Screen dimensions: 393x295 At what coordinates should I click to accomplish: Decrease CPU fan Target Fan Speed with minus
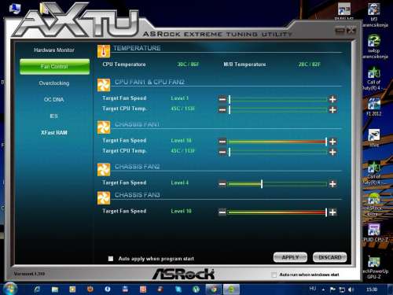[222, 99]
